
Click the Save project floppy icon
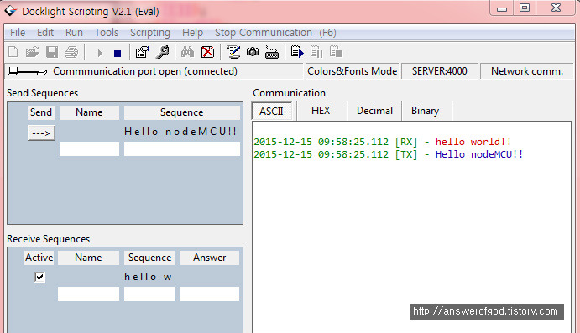pyautogui.click(x=52, y=52)
